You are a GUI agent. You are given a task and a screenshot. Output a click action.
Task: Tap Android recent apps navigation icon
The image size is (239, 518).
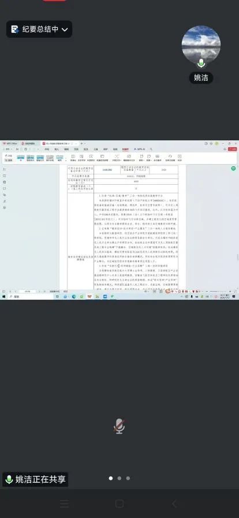click(65, 504)
